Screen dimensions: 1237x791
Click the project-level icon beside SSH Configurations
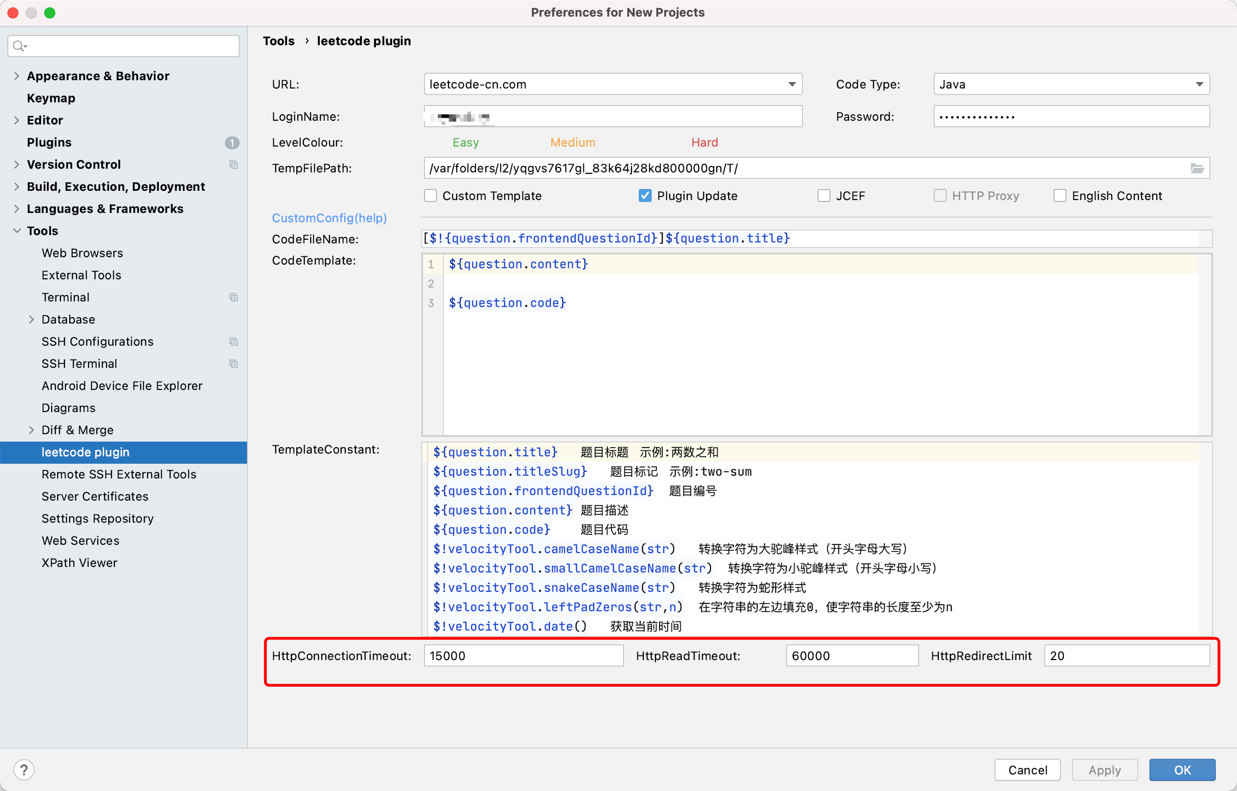[x=234, y=342]
